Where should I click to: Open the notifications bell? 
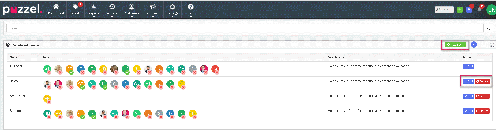pos(479,9)
